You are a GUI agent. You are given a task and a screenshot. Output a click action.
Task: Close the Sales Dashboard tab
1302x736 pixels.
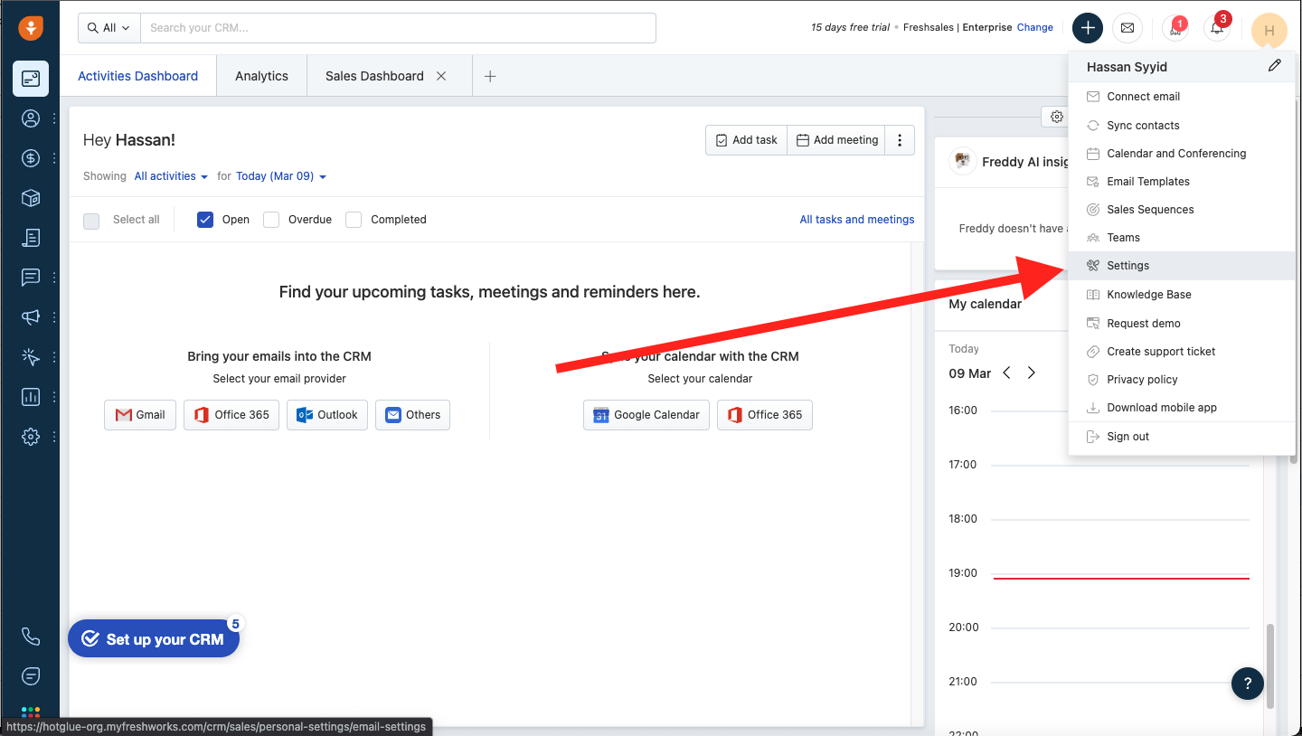click(441, 76)
